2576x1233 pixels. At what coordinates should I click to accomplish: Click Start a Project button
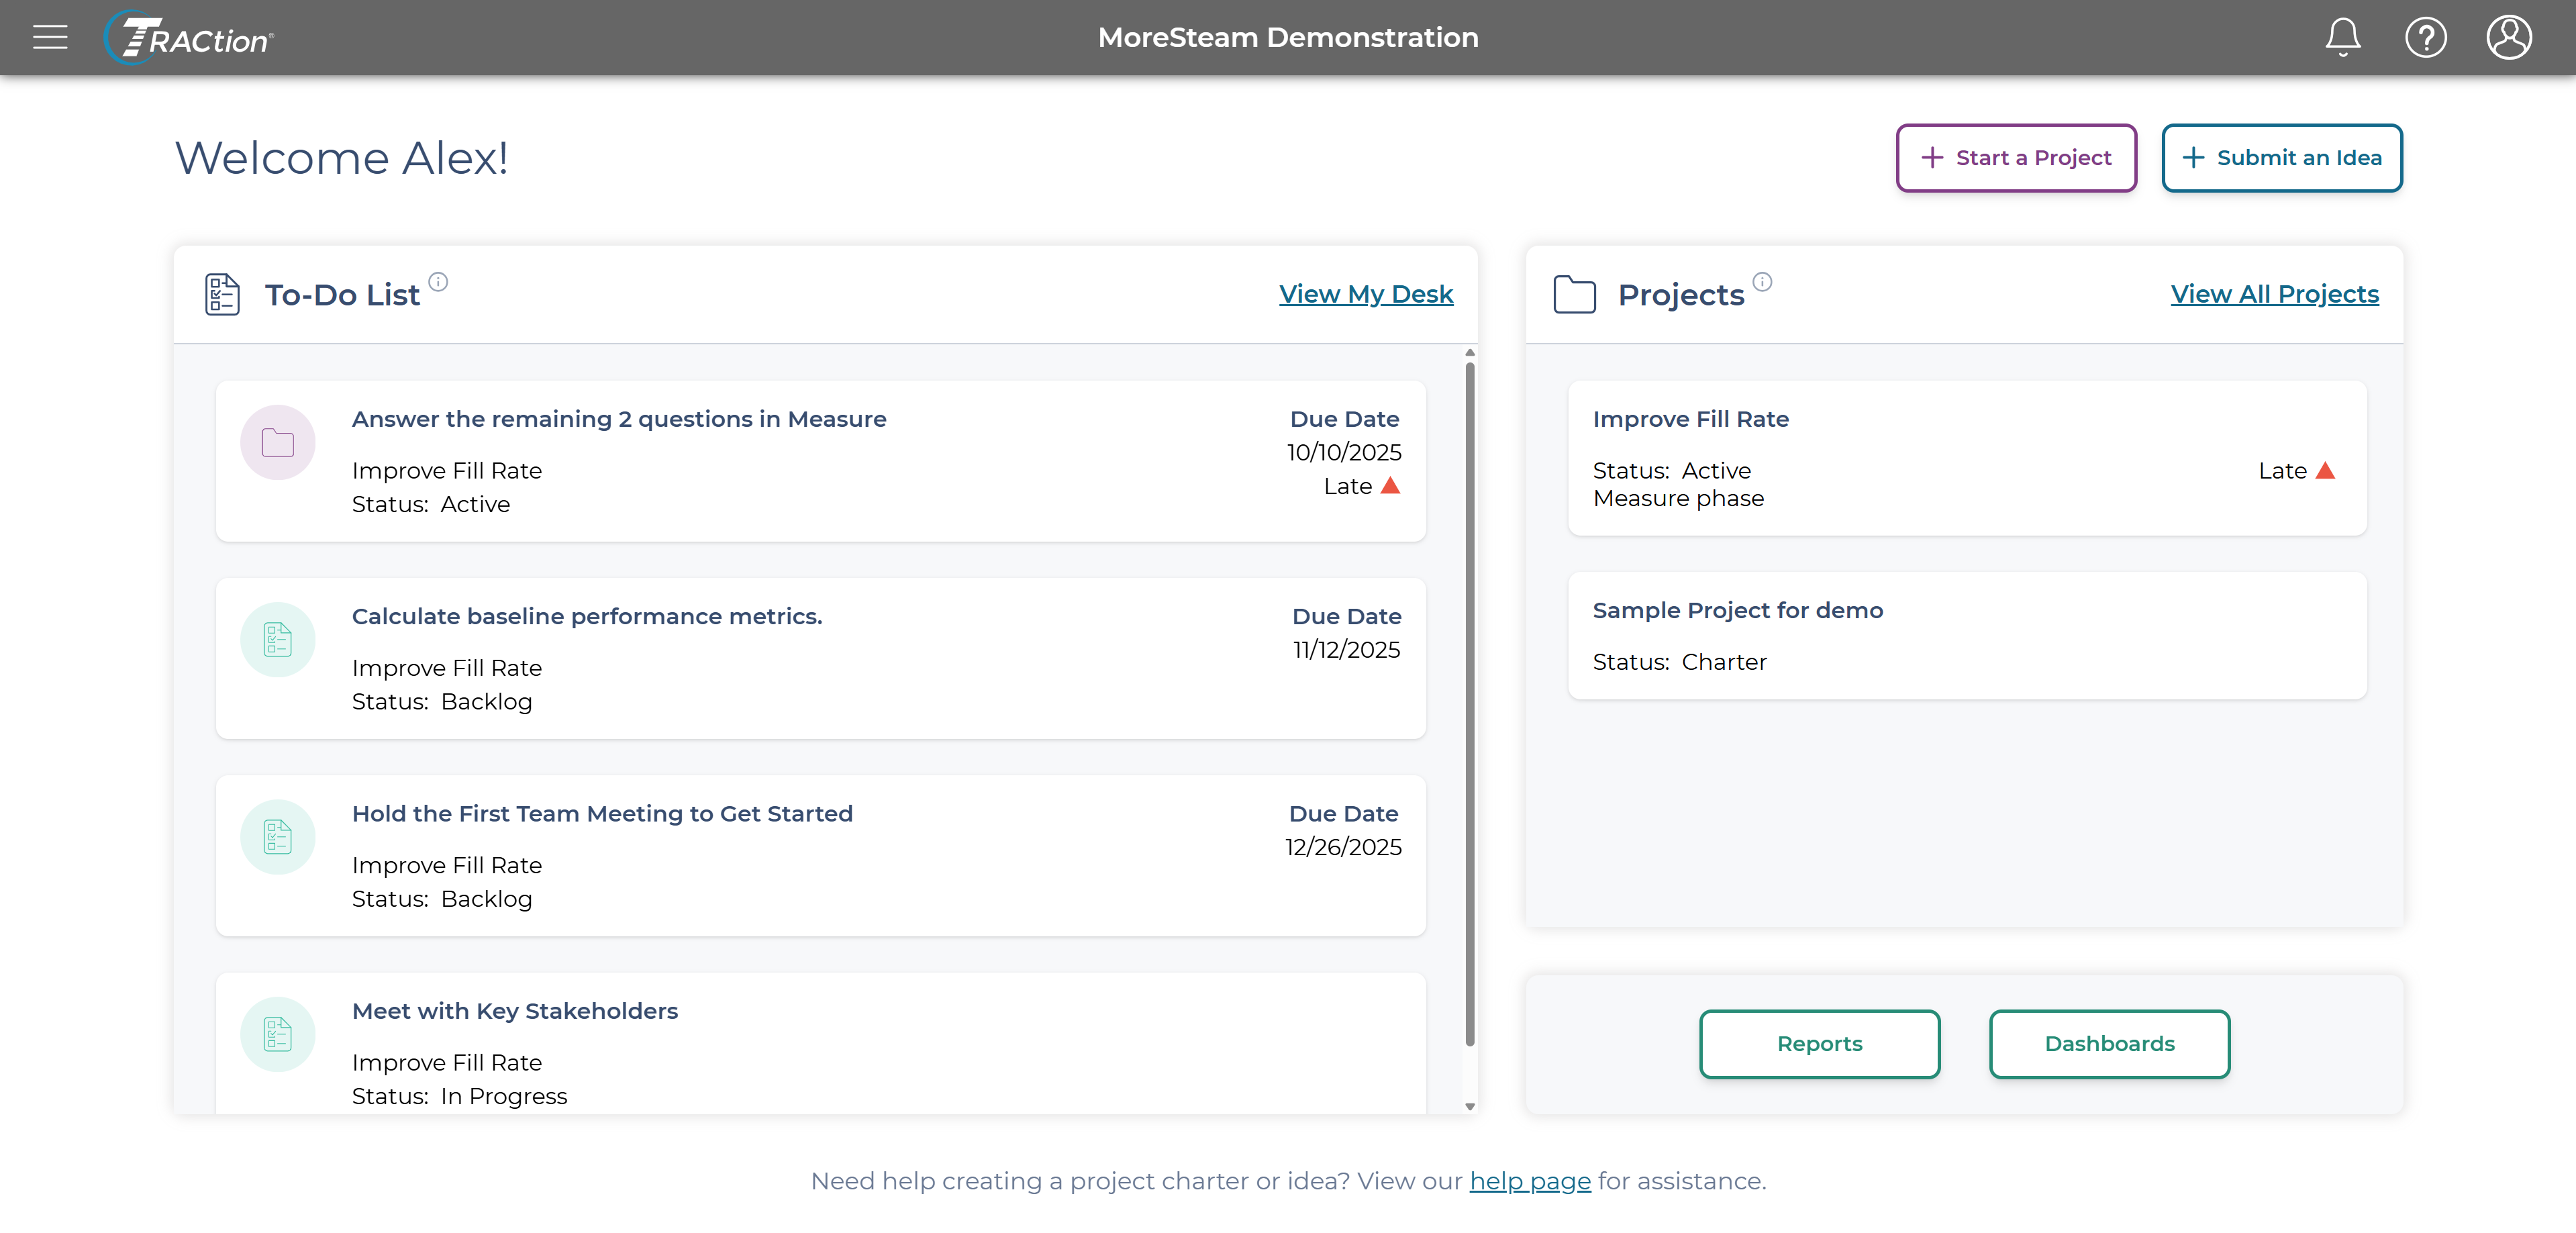(x=2016, y=157)
